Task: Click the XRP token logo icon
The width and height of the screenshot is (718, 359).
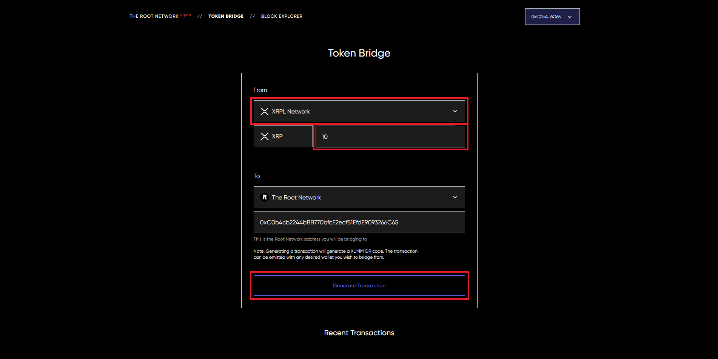Action: [265, 136]
